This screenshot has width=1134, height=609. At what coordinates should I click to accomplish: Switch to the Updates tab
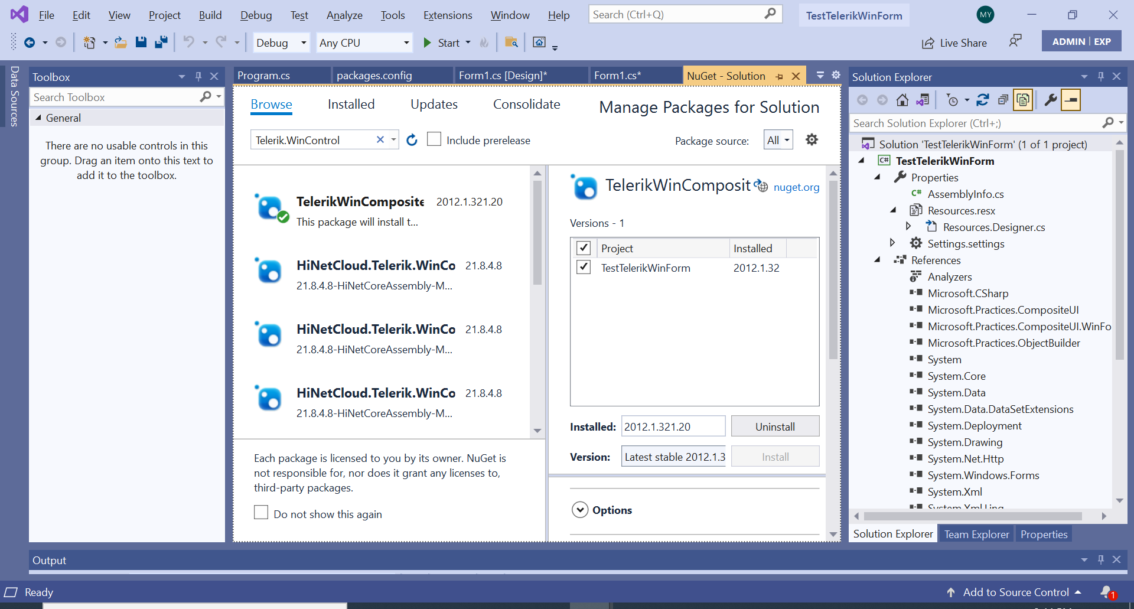[x=434, y=104]
